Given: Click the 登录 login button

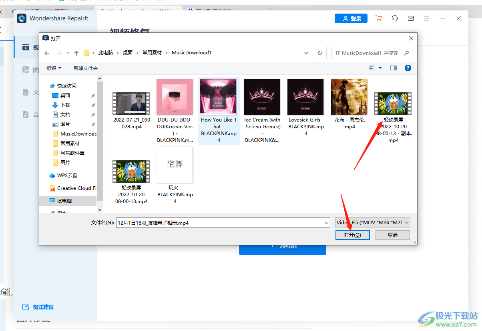Looking at the screenshot, I should pyautogui.click(x=351, y=18).
